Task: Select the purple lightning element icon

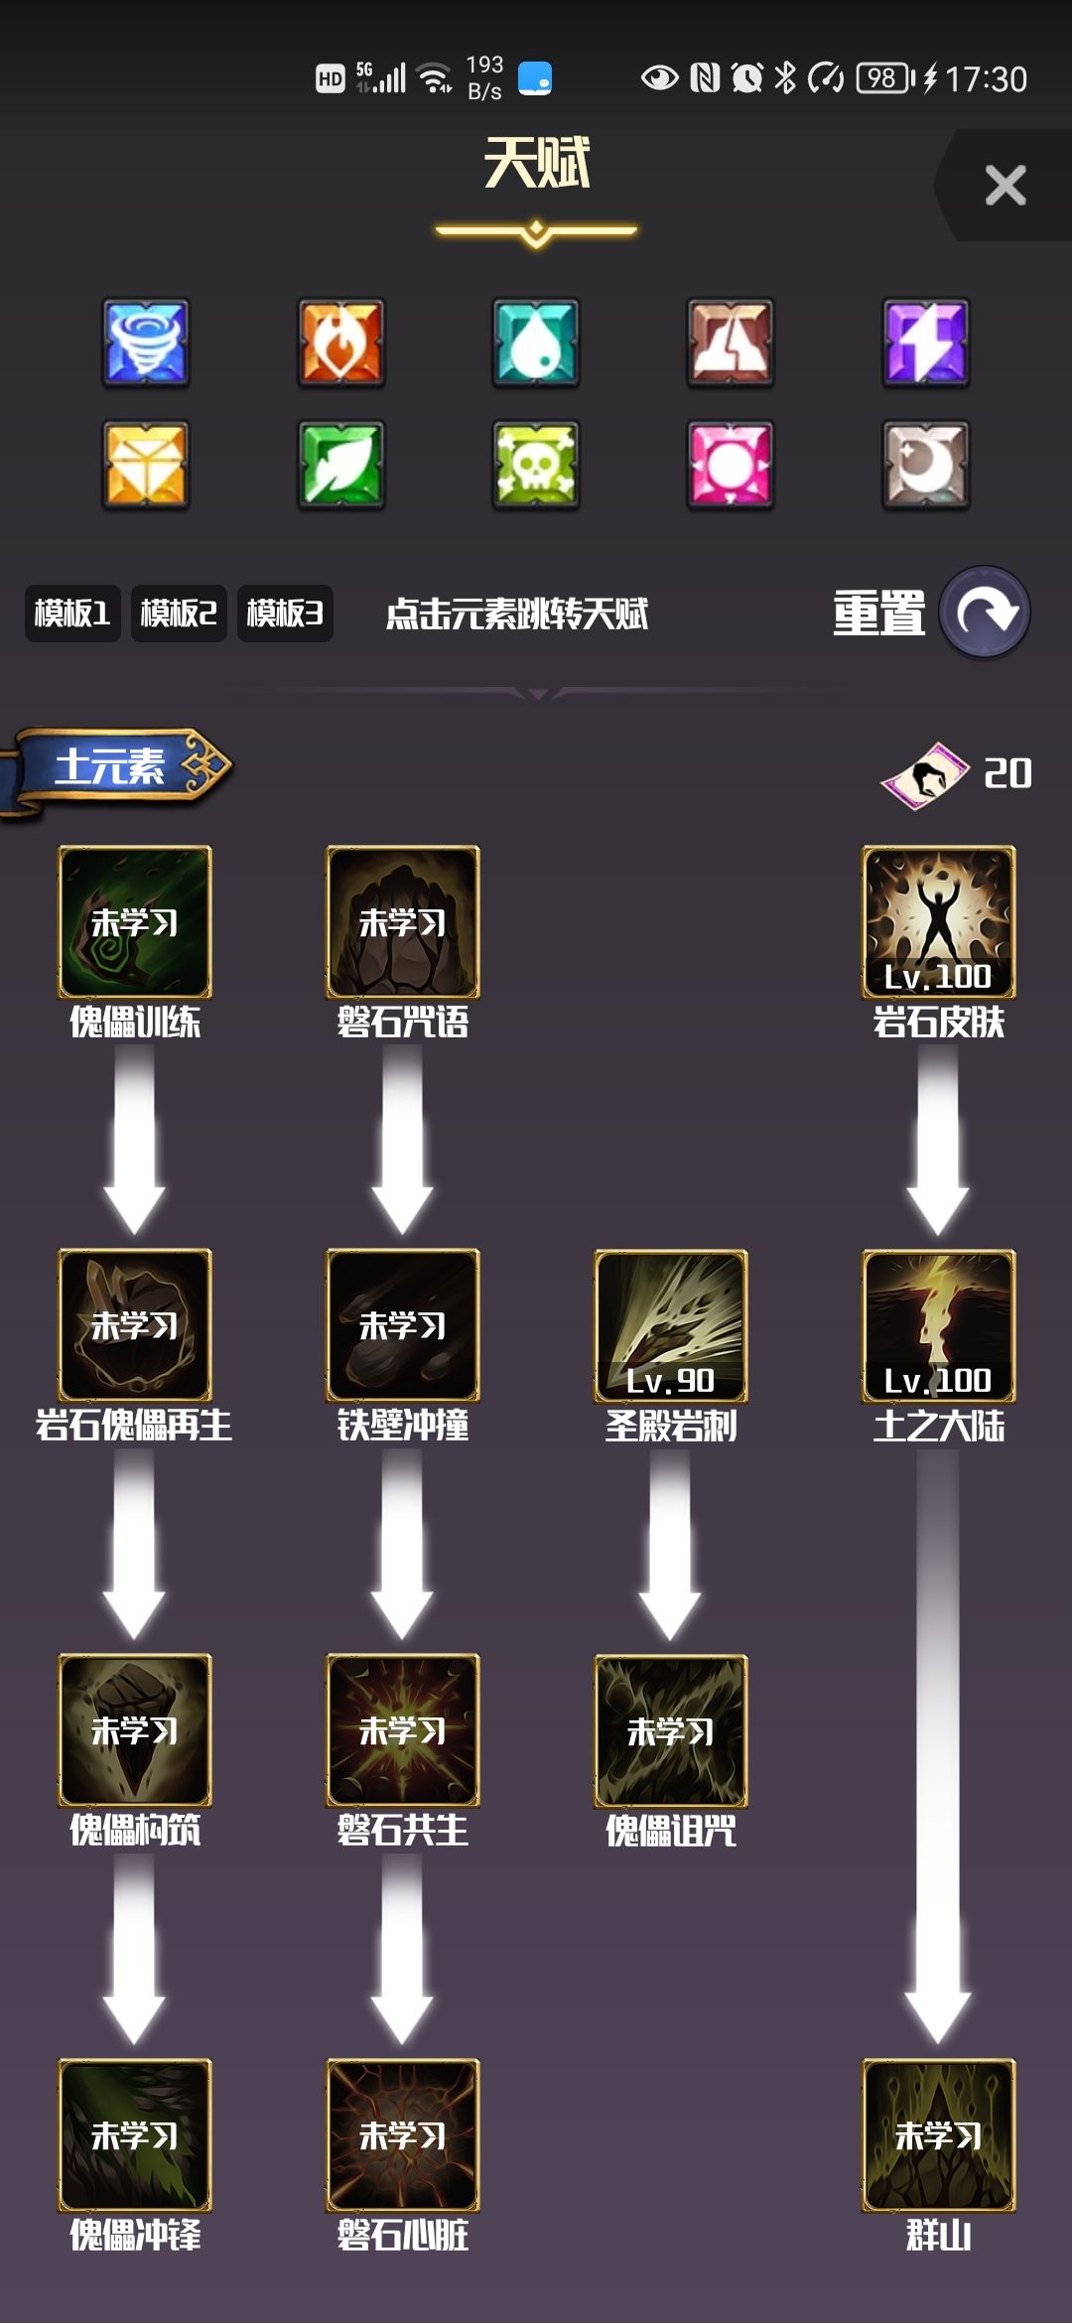Action: [926, 342]
